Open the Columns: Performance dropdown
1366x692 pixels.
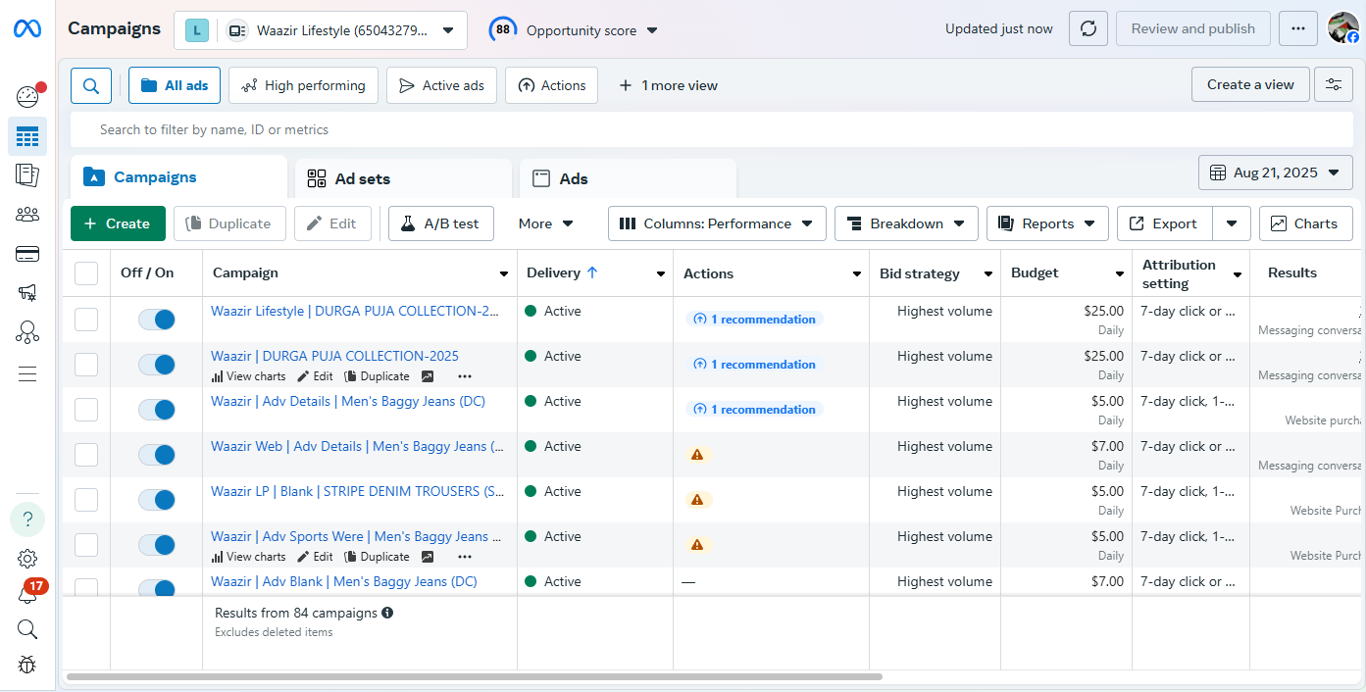717,223
